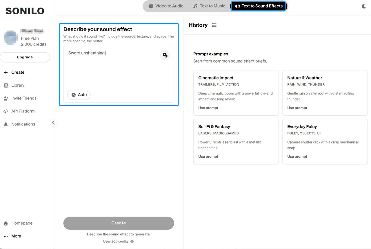
Task: Go to Homepage from sidebar
Action: [18, 223]
